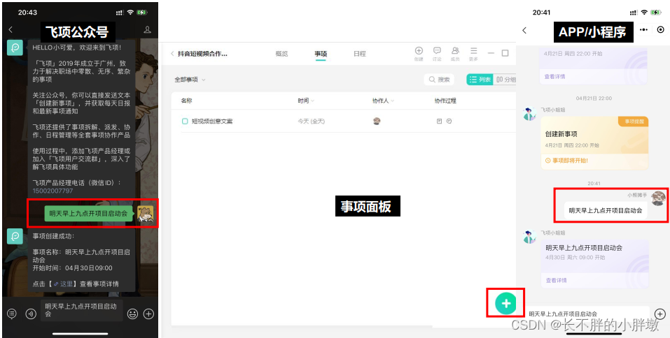The height and width of the screenshot is (338, 670).
Task: Close the mini program via circle icon
Action: [x=661, y=30]
